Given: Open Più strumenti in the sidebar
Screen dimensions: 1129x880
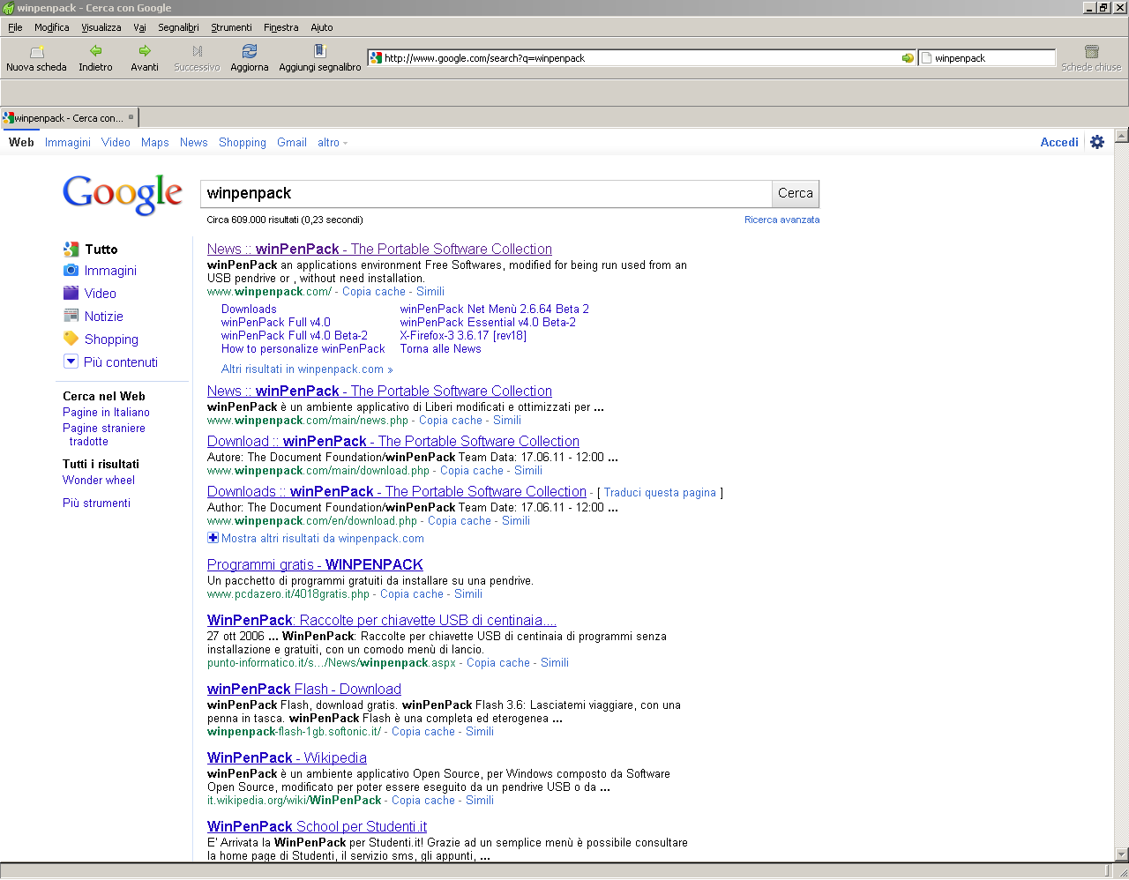Looking at the screenshot, I should 96,503.
